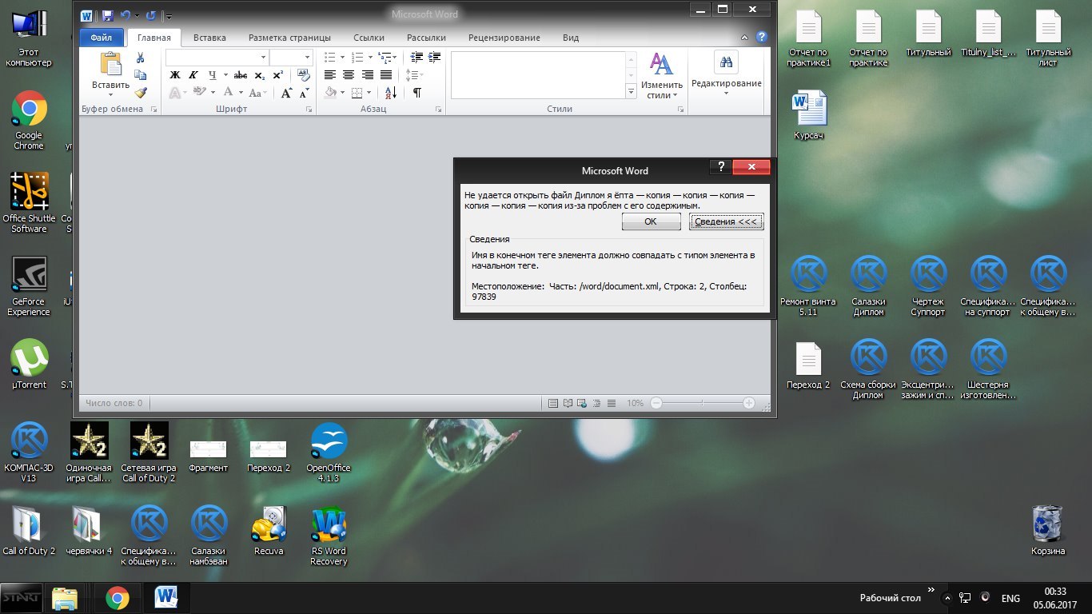Screen dimensions: 1092x614
Task: Switch to Print Layout view icon
Action: (x=552, y=404)
